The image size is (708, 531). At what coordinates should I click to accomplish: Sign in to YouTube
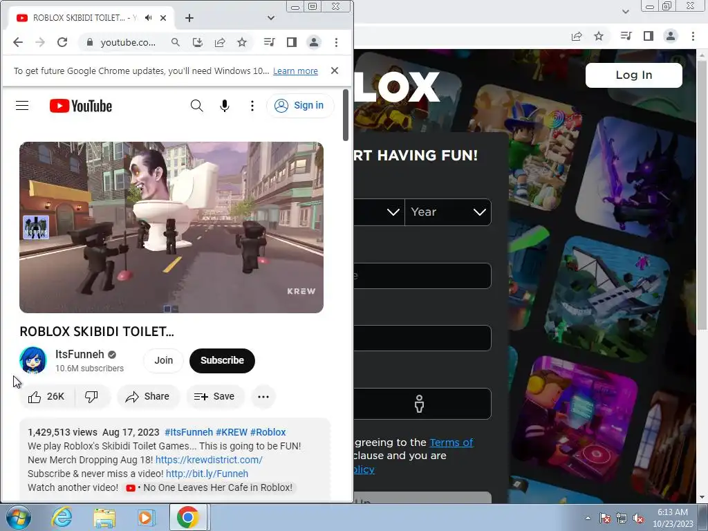[300, 106]
